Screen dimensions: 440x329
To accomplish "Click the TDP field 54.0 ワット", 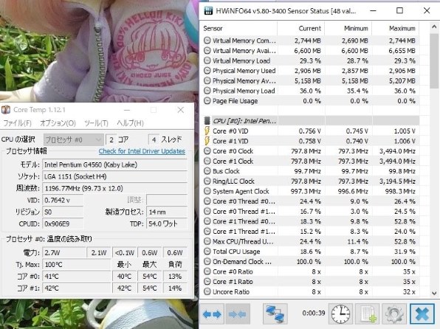I will point(167,224).
